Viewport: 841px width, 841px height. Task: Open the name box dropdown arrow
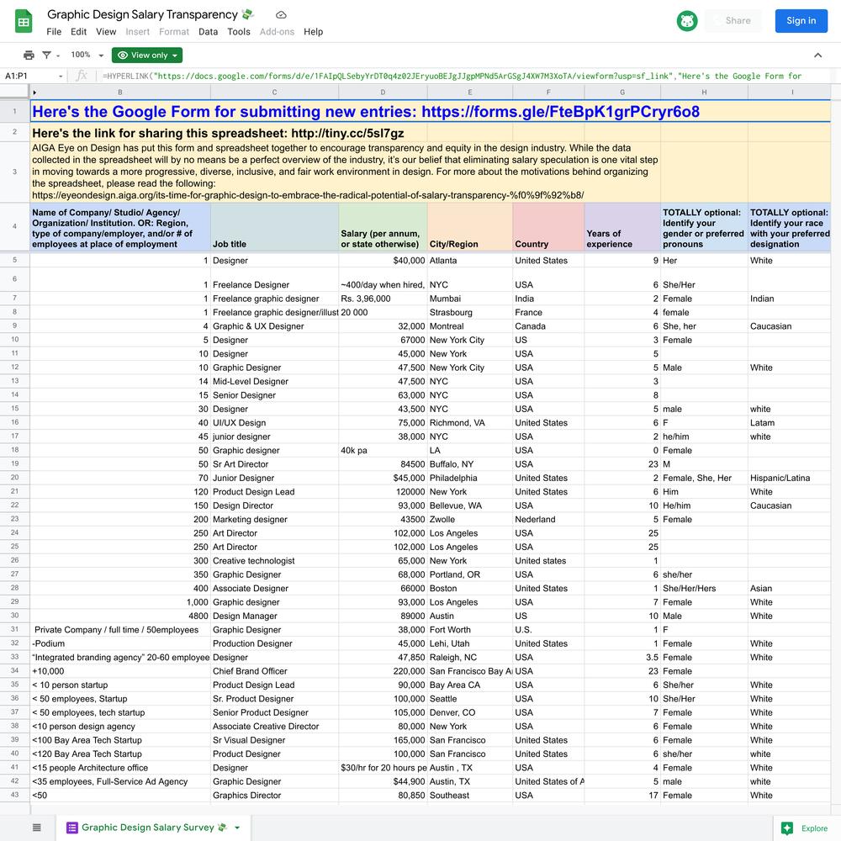[61, 77]
